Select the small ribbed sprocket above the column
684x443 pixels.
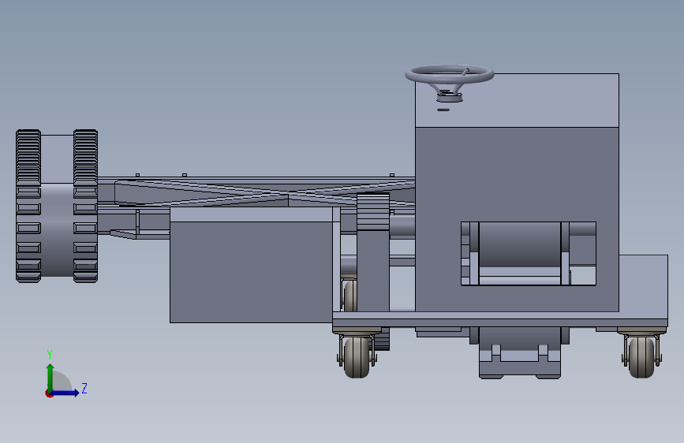coord(373,211)
